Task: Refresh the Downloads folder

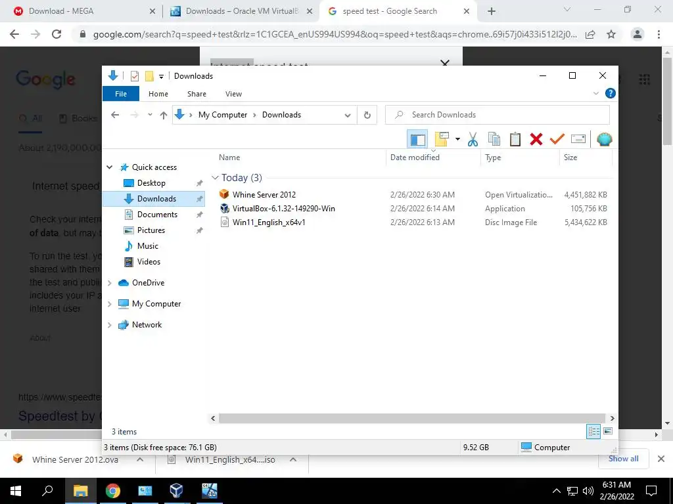Action: pos(367,115)
